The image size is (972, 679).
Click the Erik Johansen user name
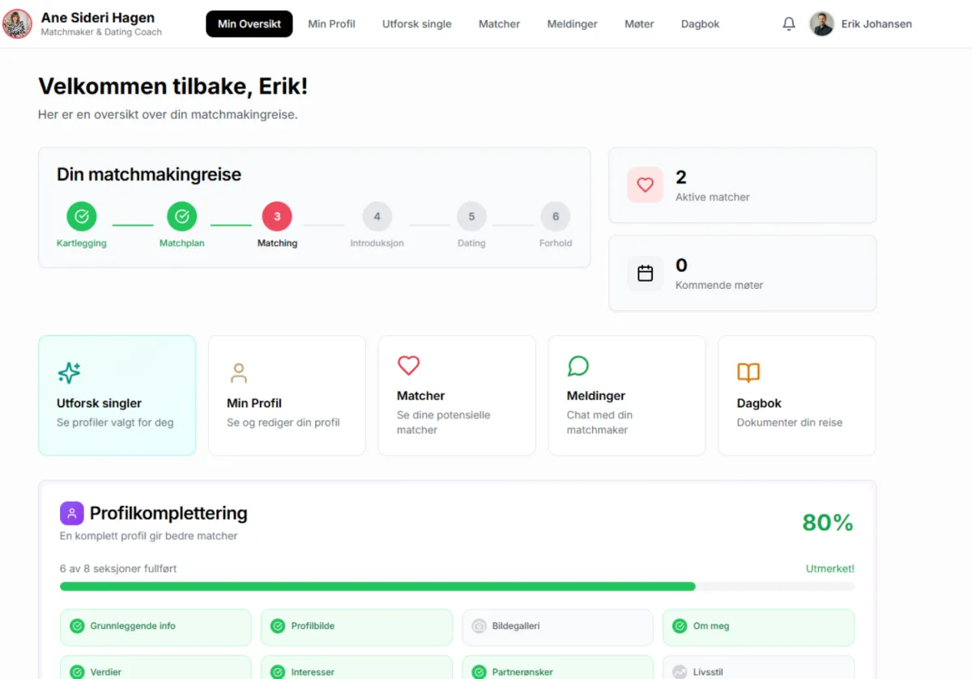[x=876, y=24]
